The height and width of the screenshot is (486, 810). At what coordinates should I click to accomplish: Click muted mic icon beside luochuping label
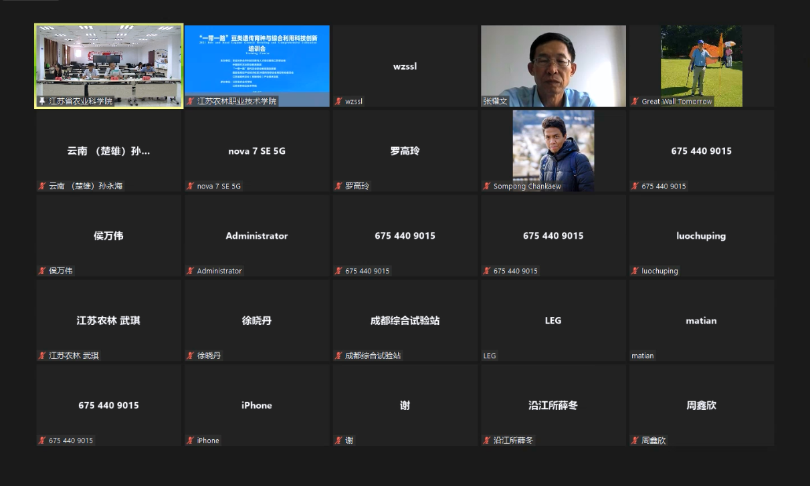tap(635, 271)
